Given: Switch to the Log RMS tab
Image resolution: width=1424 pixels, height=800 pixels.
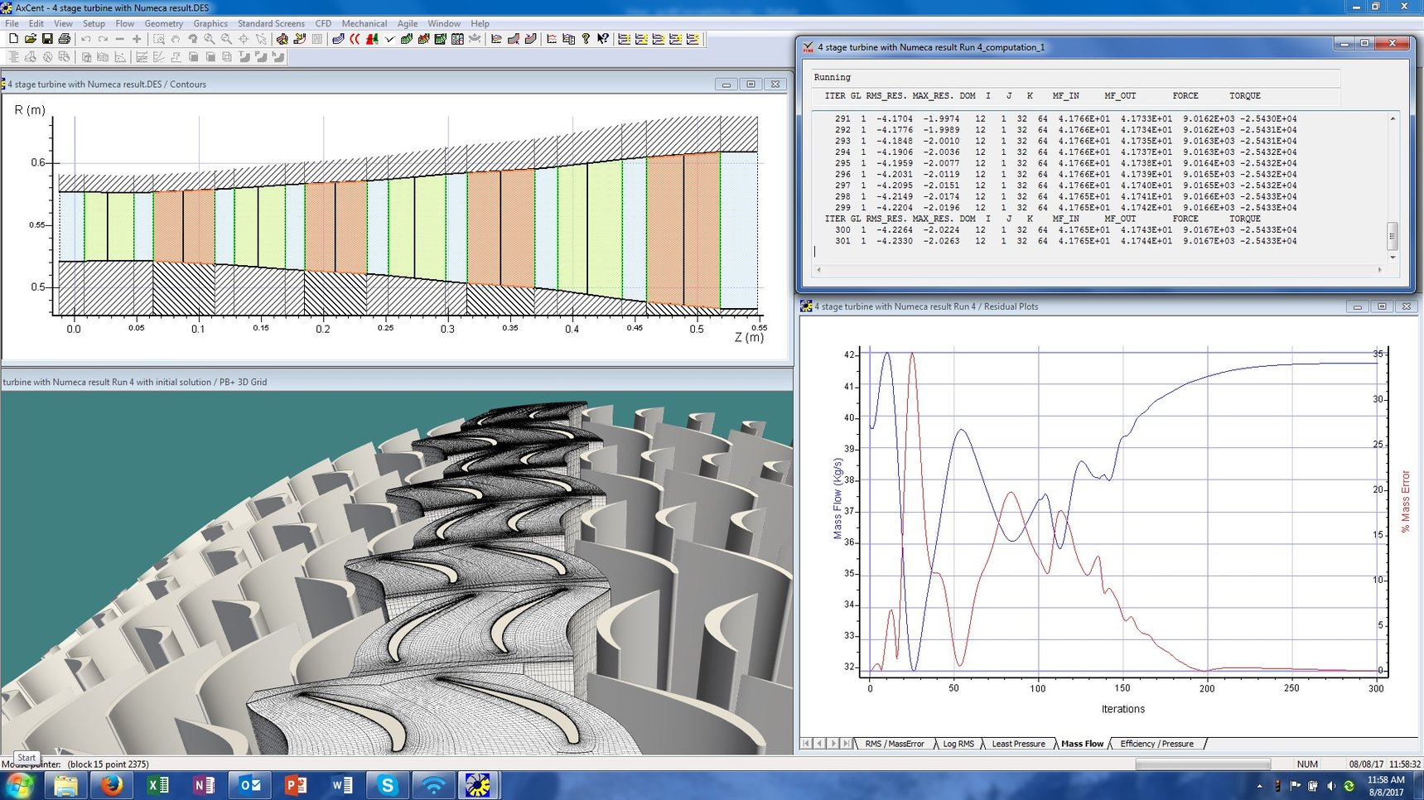Looking at the screenshot, I should (958, 744).
